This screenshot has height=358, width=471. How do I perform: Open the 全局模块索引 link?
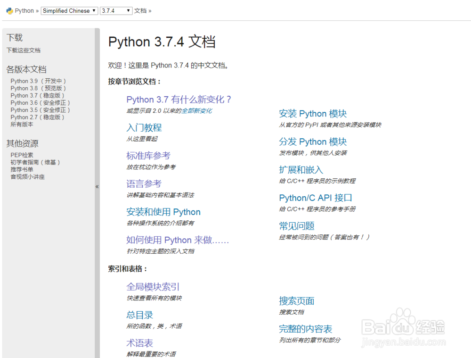pyautogui.click(x=153, y=287)
